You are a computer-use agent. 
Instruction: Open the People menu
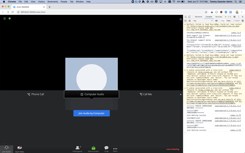[x=64, y=1]
